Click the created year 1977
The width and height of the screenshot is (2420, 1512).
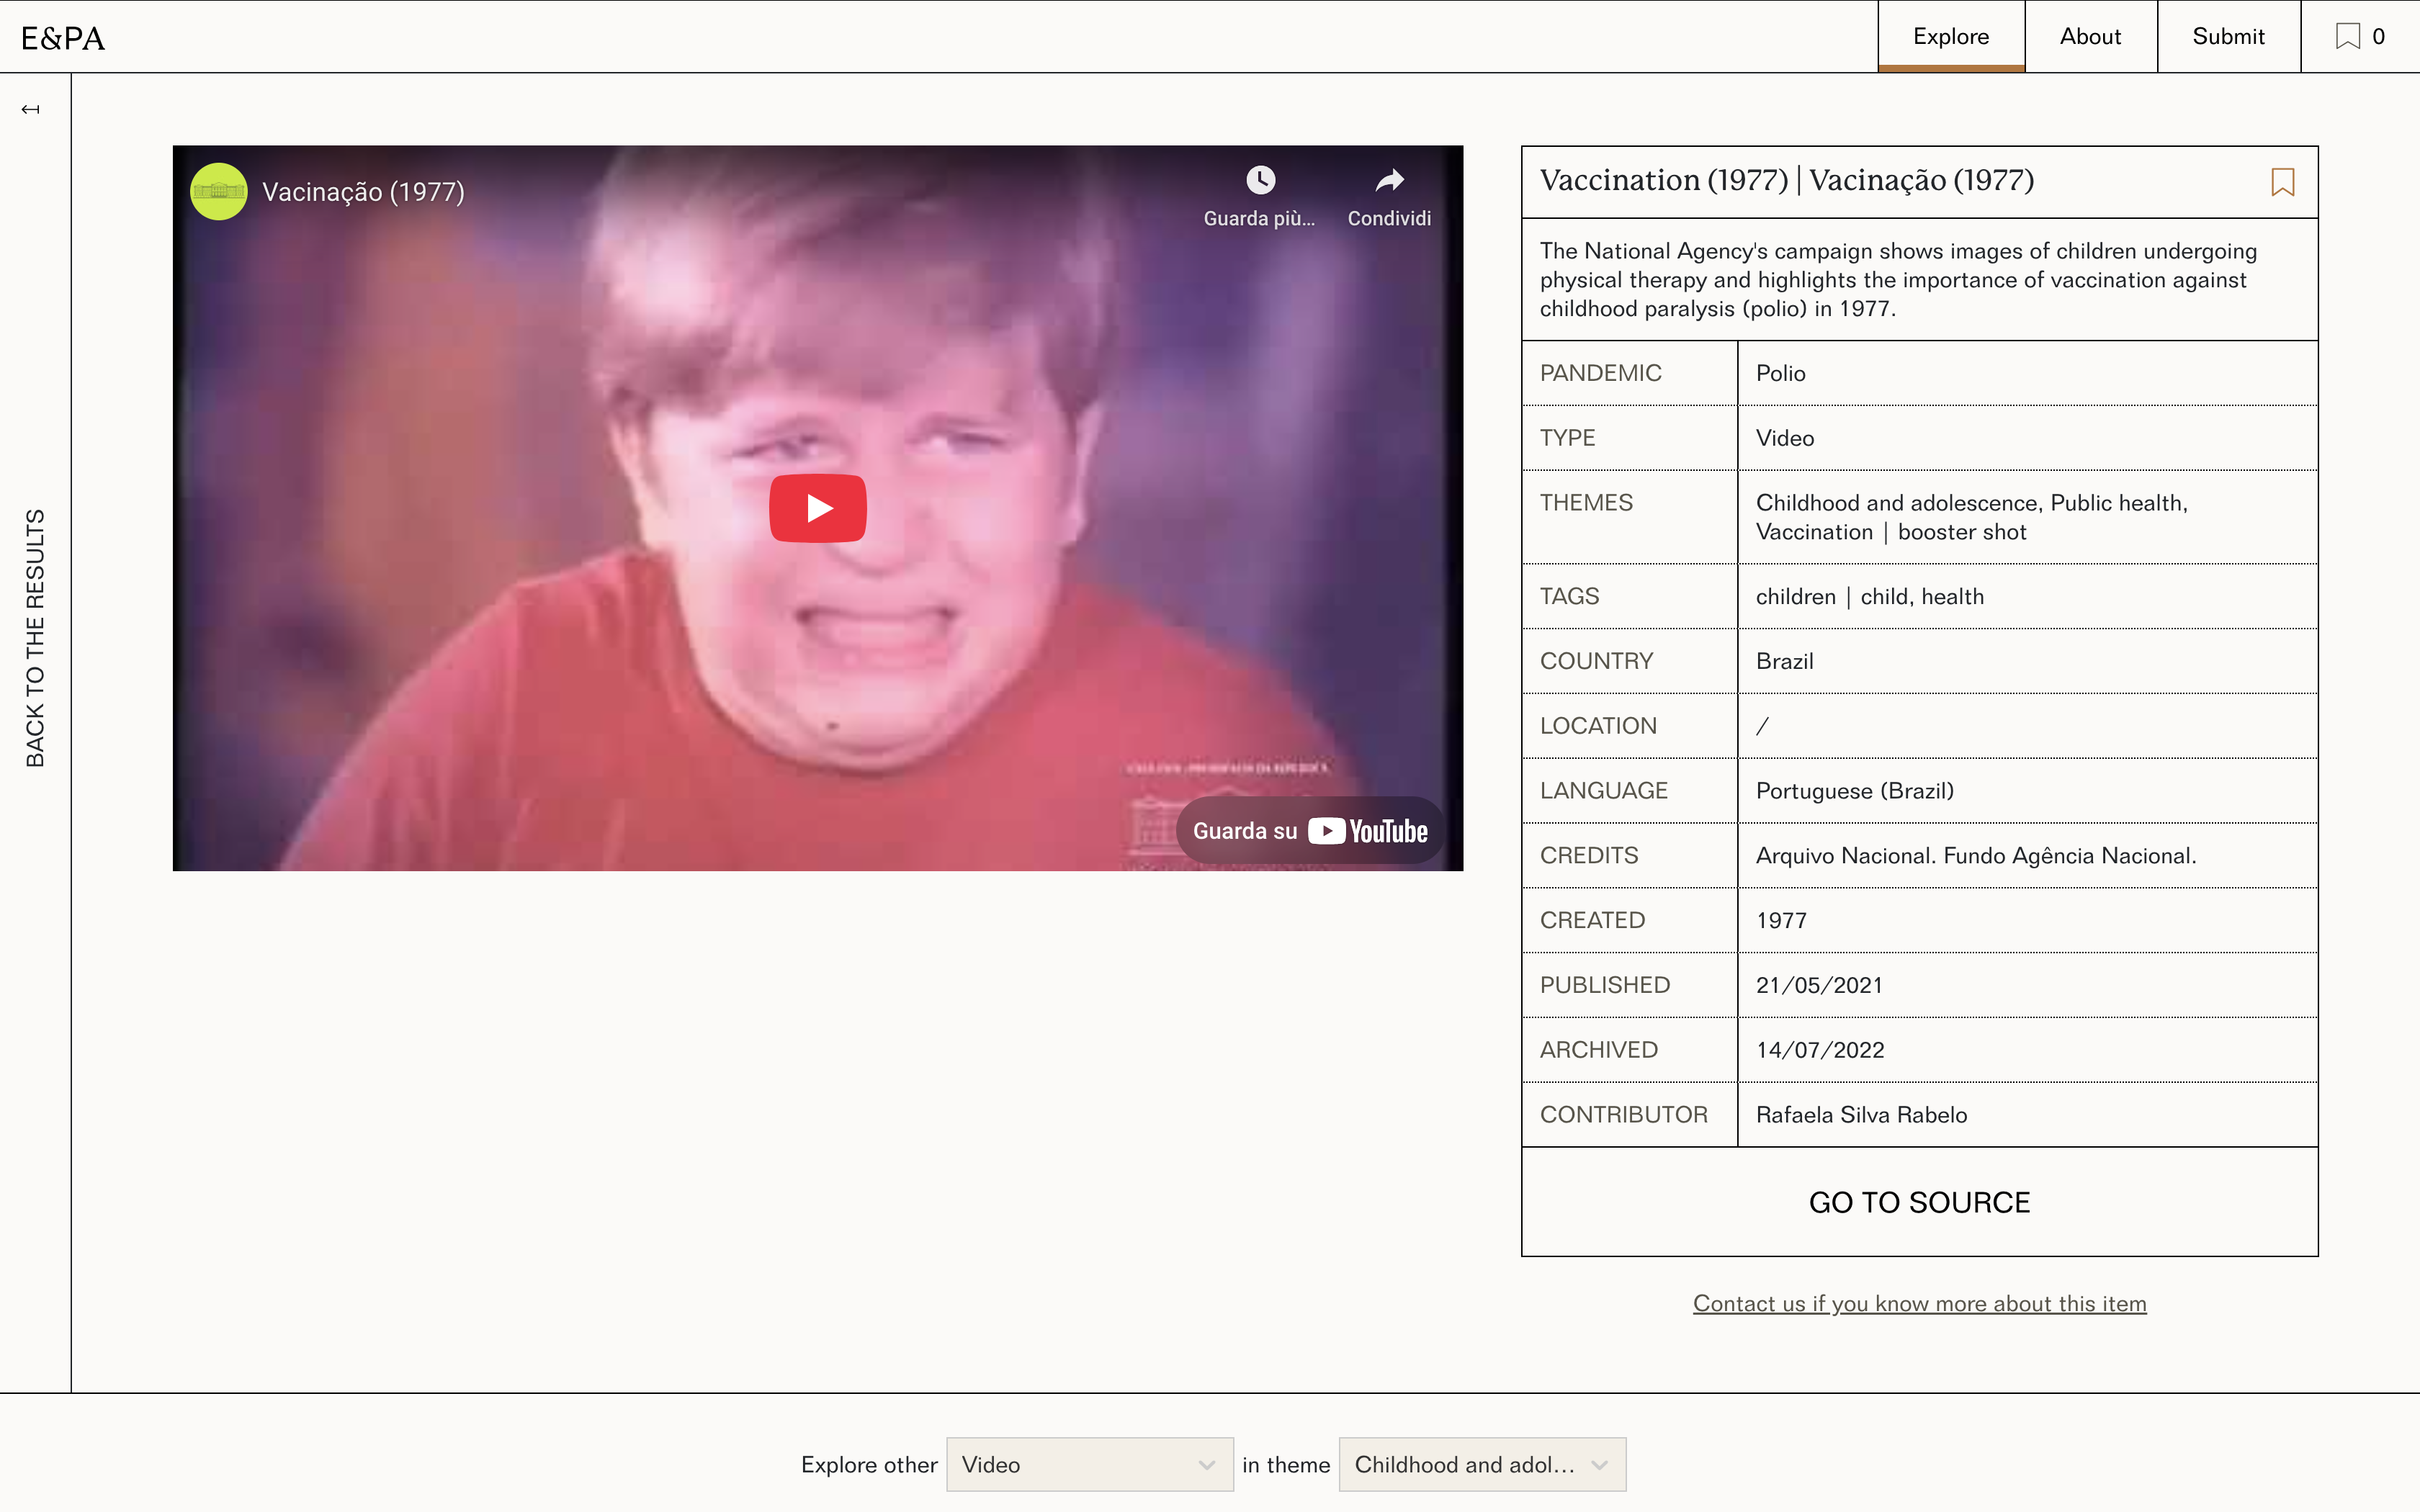click(1781, 921)
